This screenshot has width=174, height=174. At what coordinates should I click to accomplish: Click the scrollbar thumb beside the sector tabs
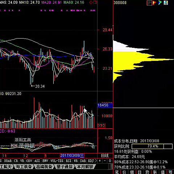click(x=111, y=167)
